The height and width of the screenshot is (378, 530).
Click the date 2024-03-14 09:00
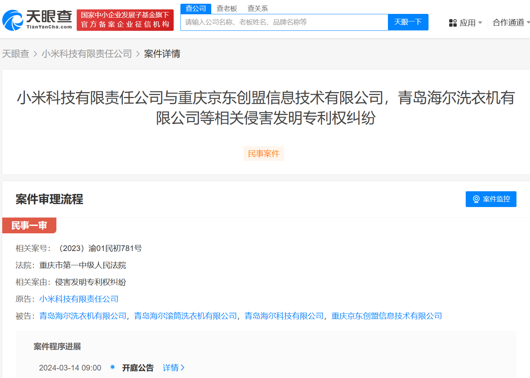(x=70, y=368)
